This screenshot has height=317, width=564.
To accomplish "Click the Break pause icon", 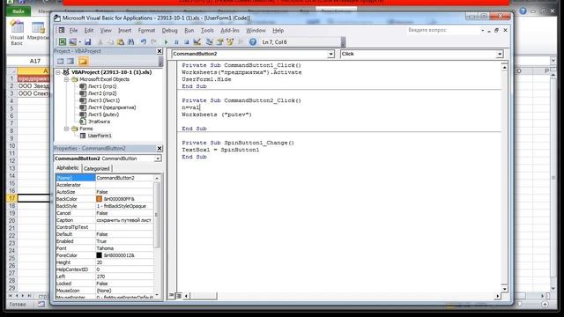I will (176, 42).
